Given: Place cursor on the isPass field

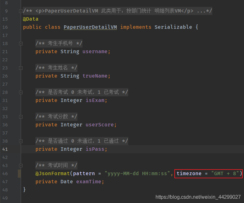Looking at the screenshot, I should click(96, 149).
